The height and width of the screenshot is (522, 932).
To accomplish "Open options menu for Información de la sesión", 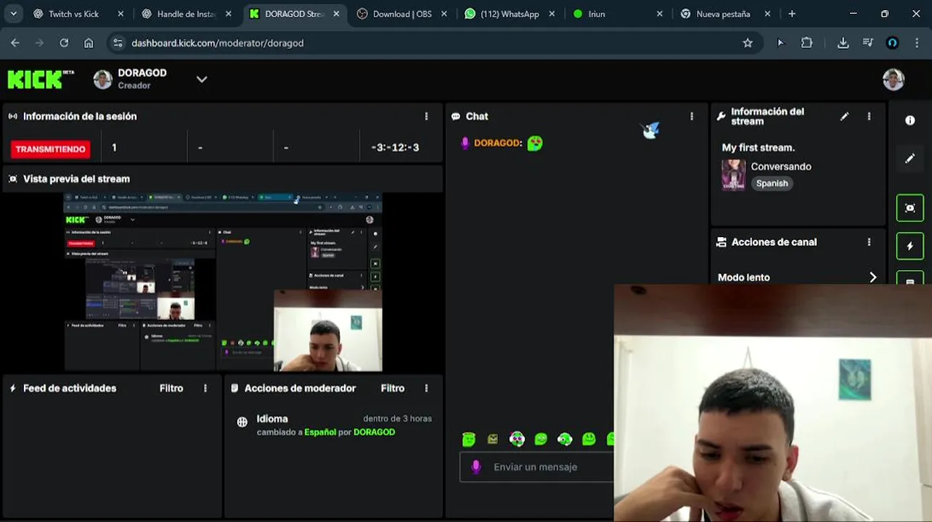I will click(426, 116).
